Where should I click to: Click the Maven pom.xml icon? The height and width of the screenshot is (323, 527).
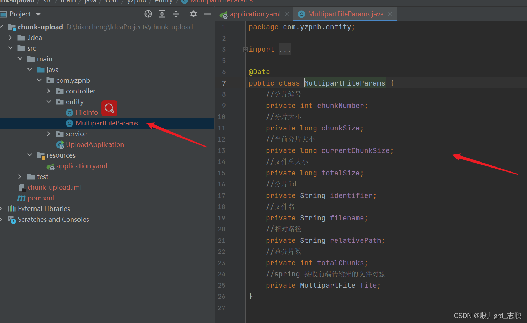pyautogui.click(x=21, y=198)
